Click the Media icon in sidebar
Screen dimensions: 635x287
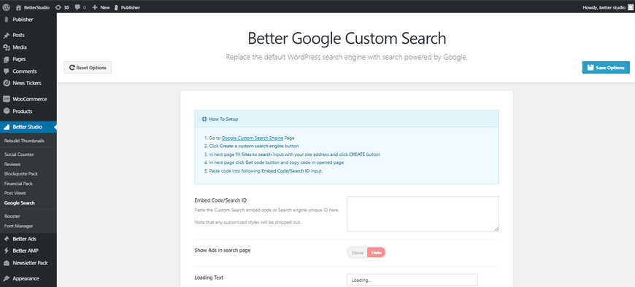point(6,47)
